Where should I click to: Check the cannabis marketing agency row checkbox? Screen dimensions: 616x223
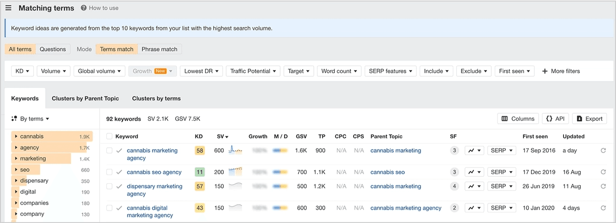point(109,151)
